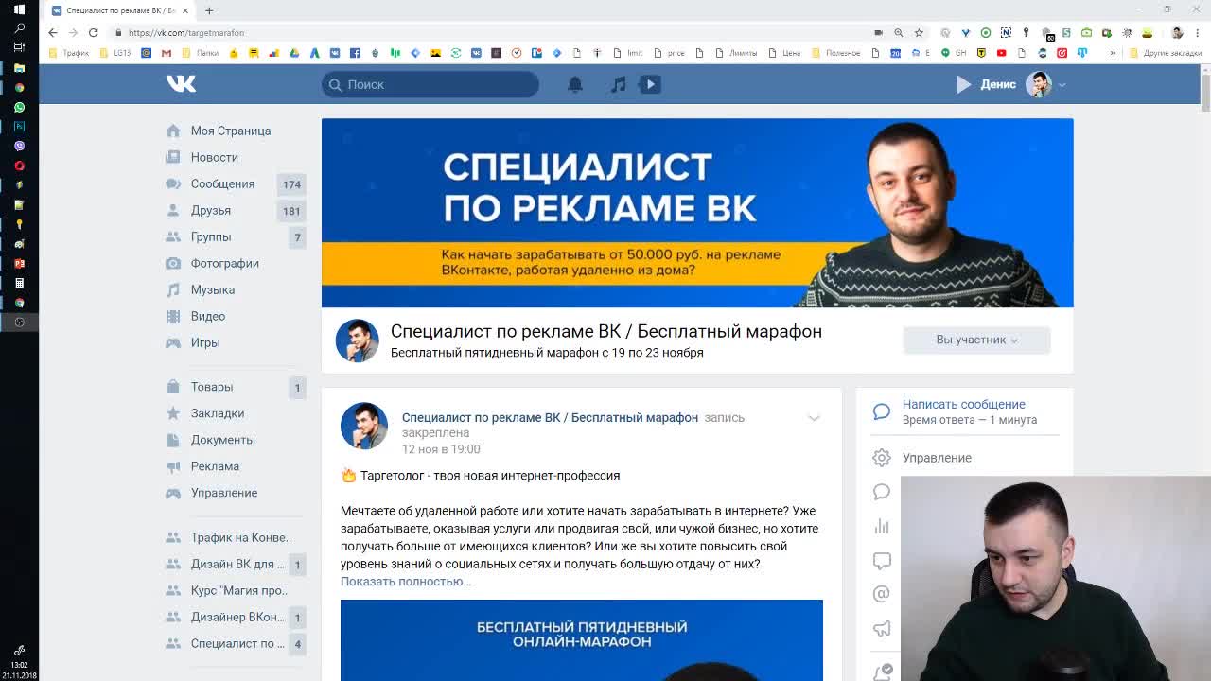Open Новости in the sidebar
Viewport: 1211px width, 681px height.
coord(215,157)
